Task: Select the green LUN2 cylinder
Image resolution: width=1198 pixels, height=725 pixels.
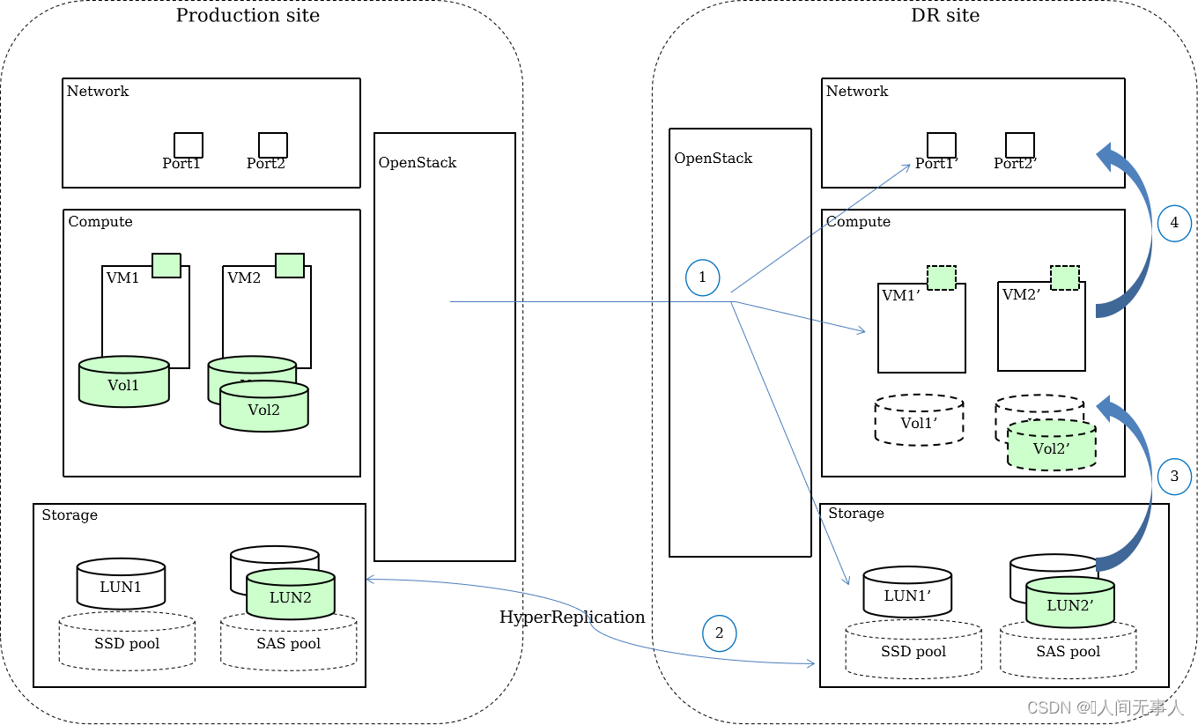Action: [x=291, y=594]
